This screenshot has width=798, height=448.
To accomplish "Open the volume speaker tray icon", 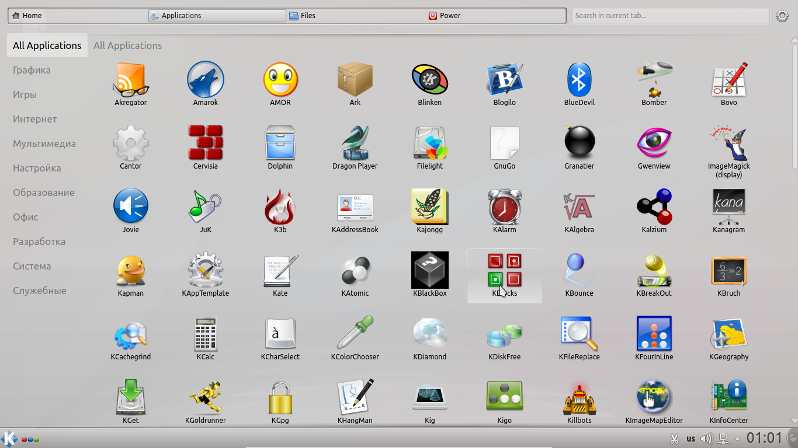I will pyautogui.click(x=706, y=439).
